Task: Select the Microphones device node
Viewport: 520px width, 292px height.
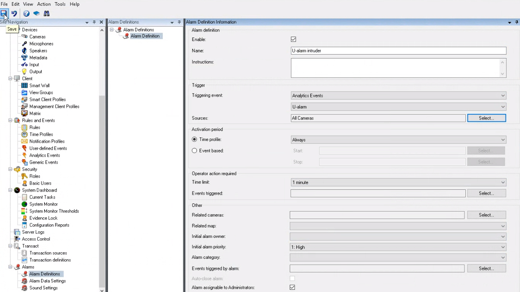Action: click(x=41, y=44)
